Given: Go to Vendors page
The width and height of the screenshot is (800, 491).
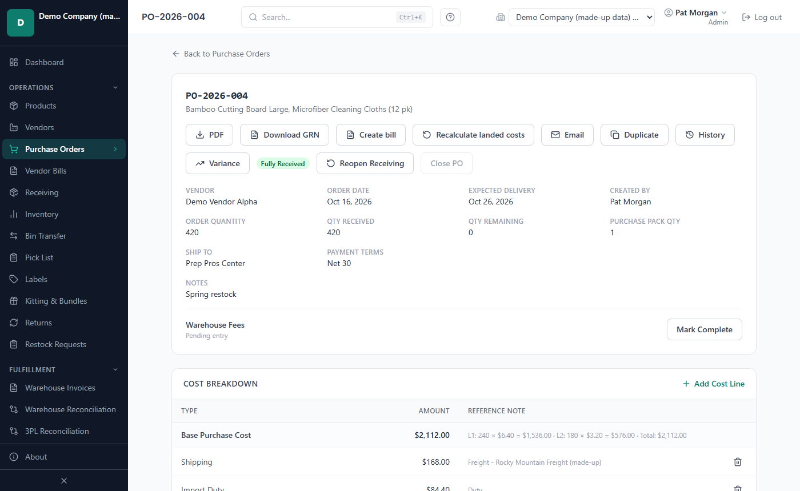Looking at the screenshot, I should (64, 127).
